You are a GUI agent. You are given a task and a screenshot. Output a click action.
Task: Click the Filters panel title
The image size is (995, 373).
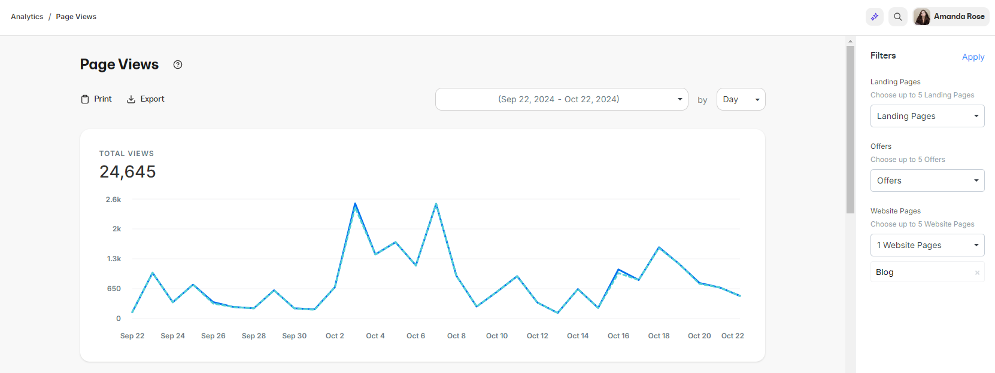pos(883,56)
